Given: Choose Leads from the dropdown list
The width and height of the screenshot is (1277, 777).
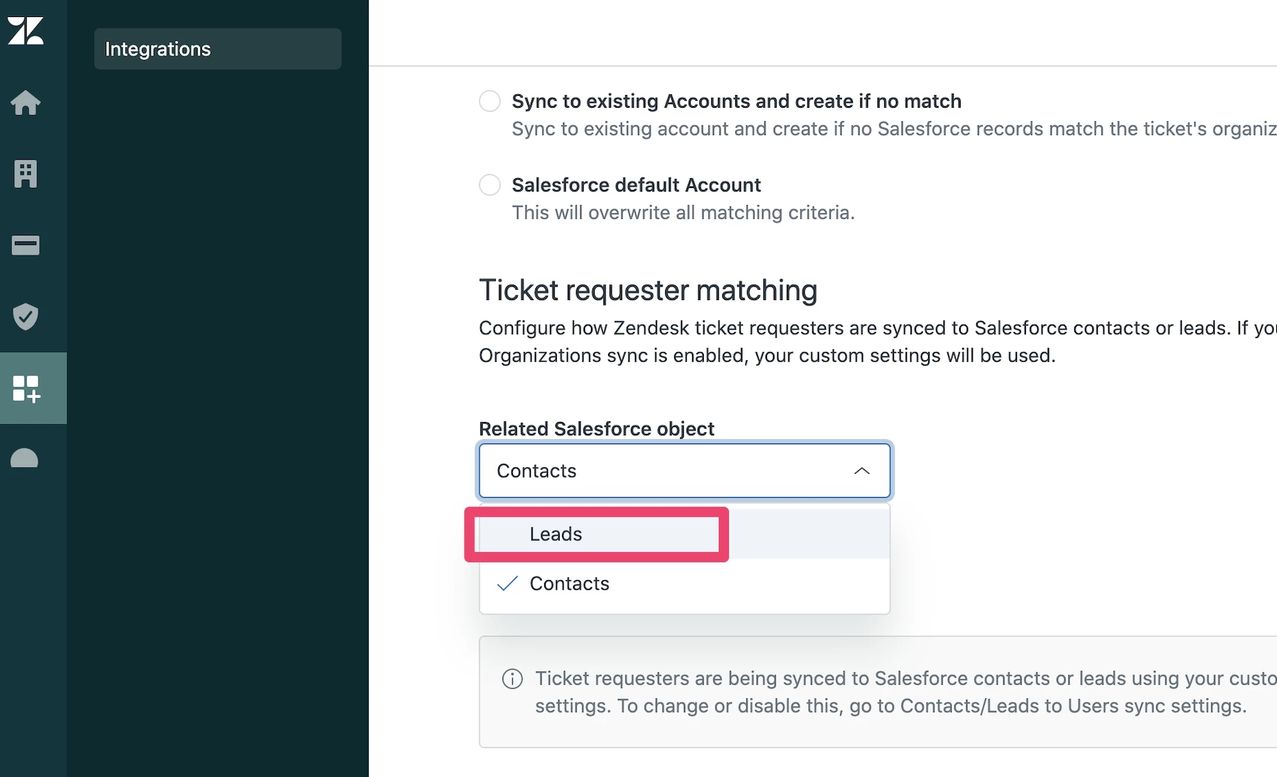Looking at the screenshot, I should [556, 534].
